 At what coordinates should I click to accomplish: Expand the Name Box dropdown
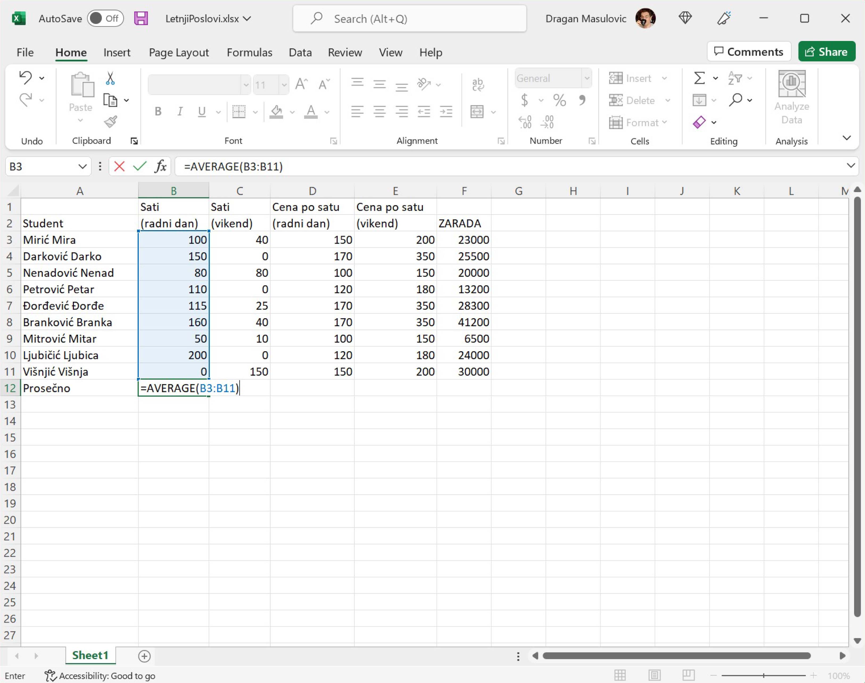tap(82, 166)
